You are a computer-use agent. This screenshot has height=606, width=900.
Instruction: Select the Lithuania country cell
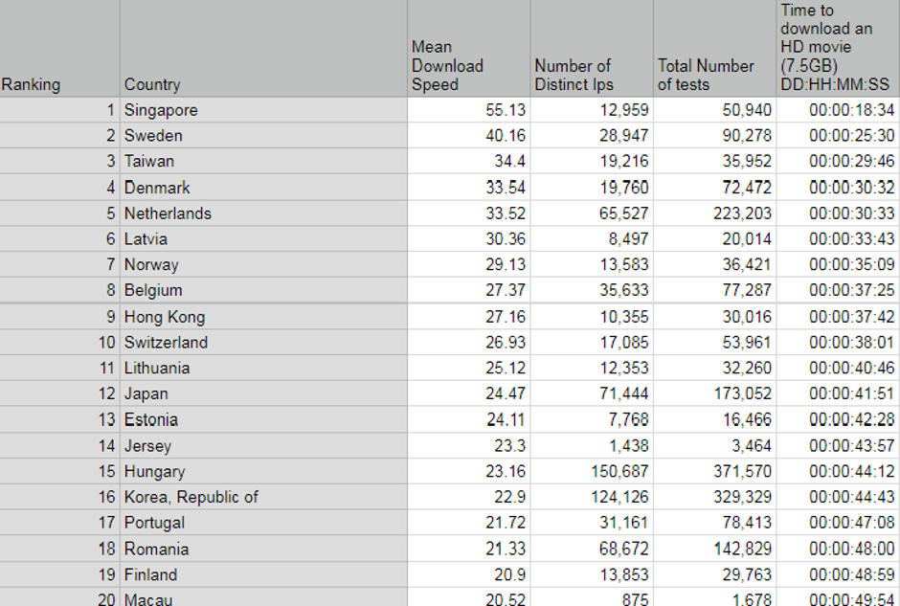263,368
